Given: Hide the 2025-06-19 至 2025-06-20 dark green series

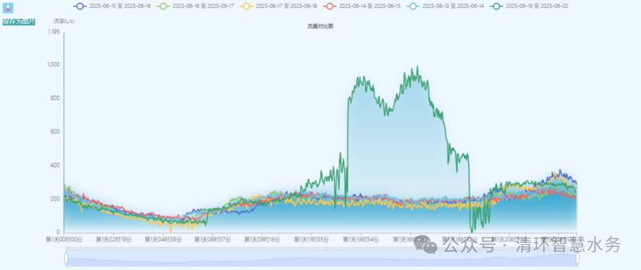Looking at the screenshot, I should click(537, 5).
